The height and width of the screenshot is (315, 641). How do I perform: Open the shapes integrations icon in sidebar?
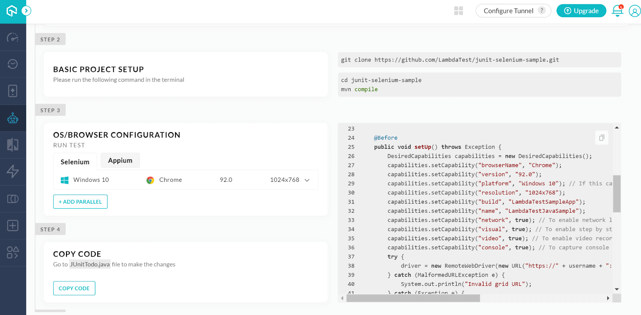point(13,253)
